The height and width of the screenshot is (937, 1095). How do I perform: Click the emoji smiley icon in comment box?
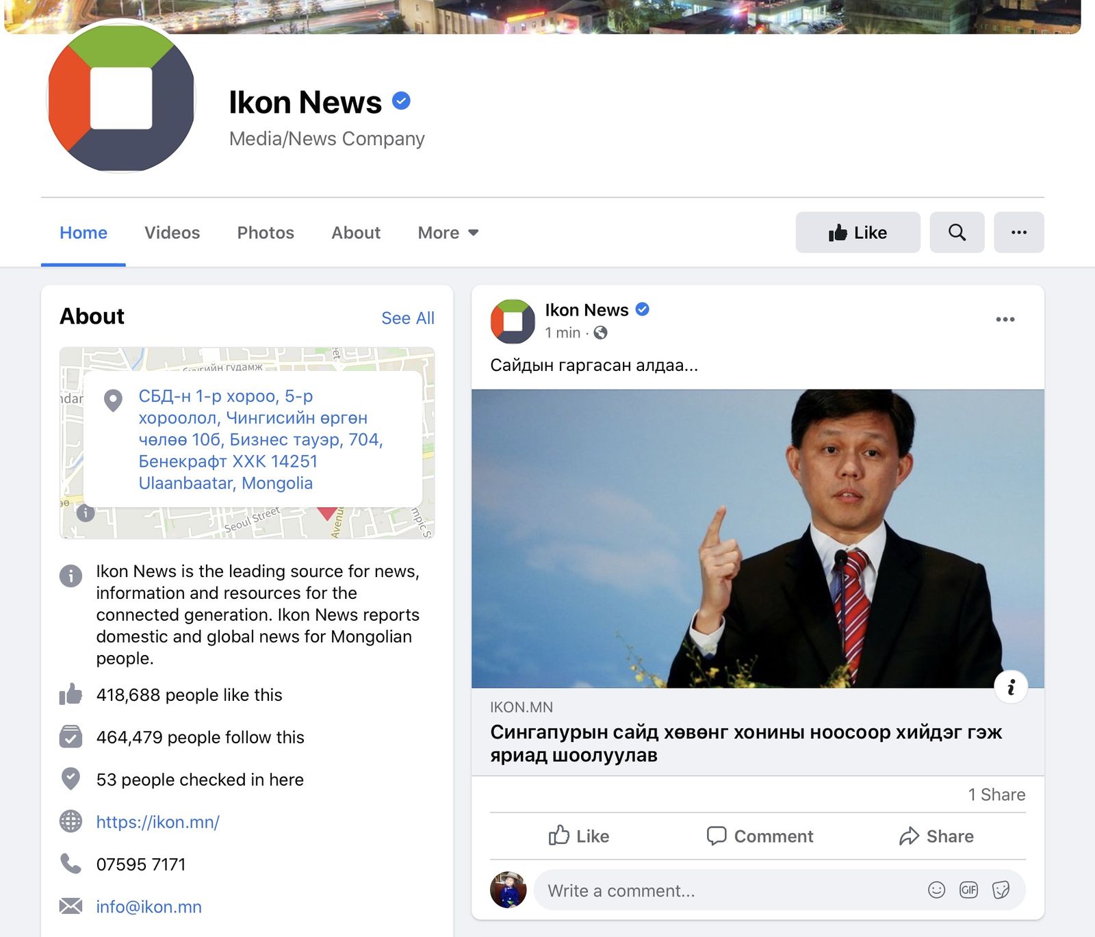click(x=936, y=890)
